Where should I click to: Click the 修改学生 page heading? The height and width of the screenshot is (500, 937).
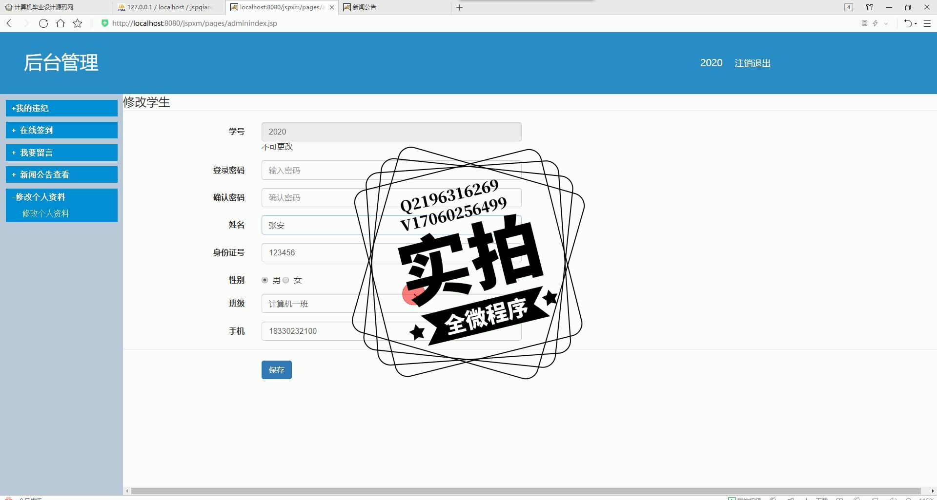[x=146, y=102]
